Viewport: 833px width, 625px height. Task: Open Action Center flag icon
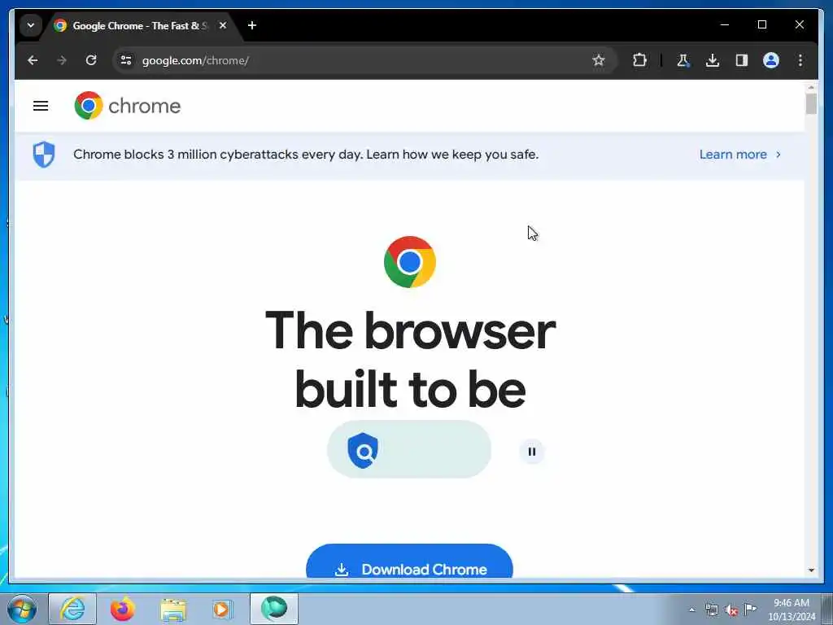click(x=750, y=609)
